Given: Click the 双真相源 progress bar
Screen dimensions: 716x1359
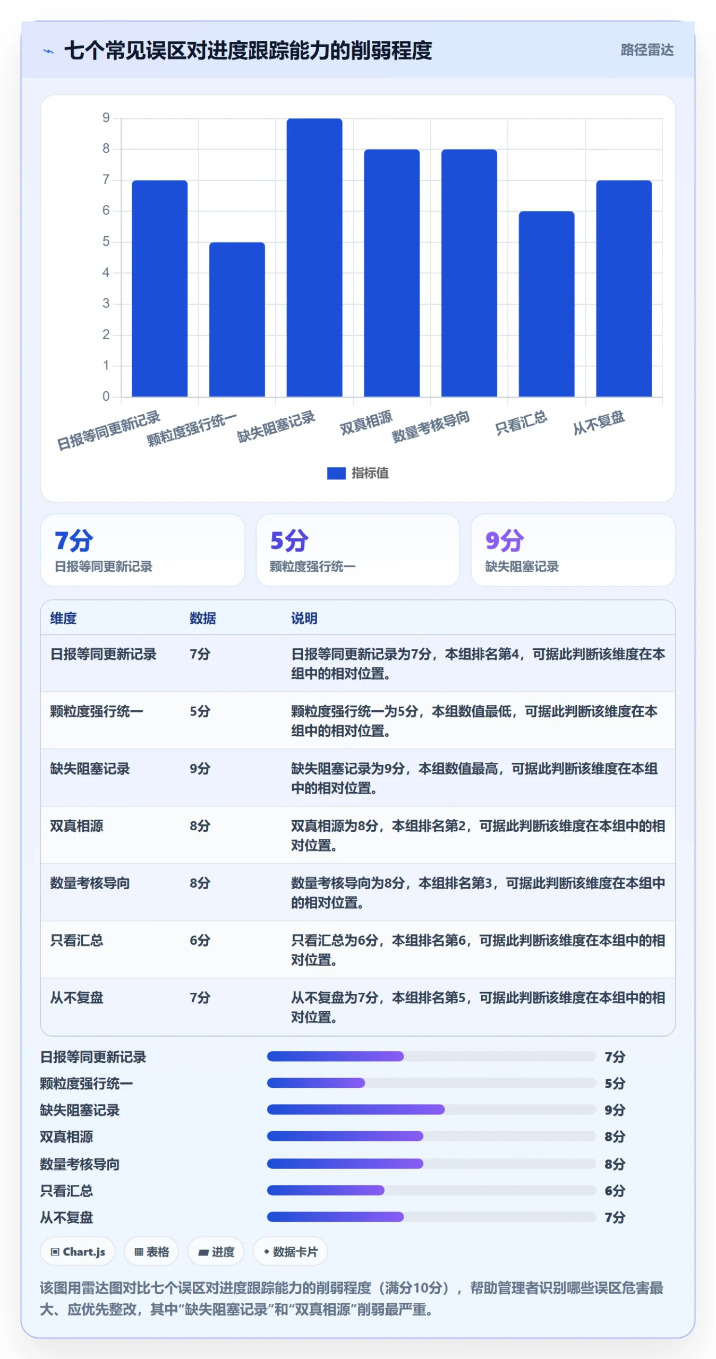Looking at the screenshot, I should [431, 1136].
